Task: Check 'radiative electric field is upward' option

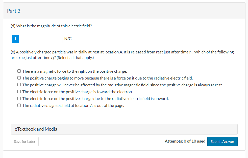Action: (19, 99)
